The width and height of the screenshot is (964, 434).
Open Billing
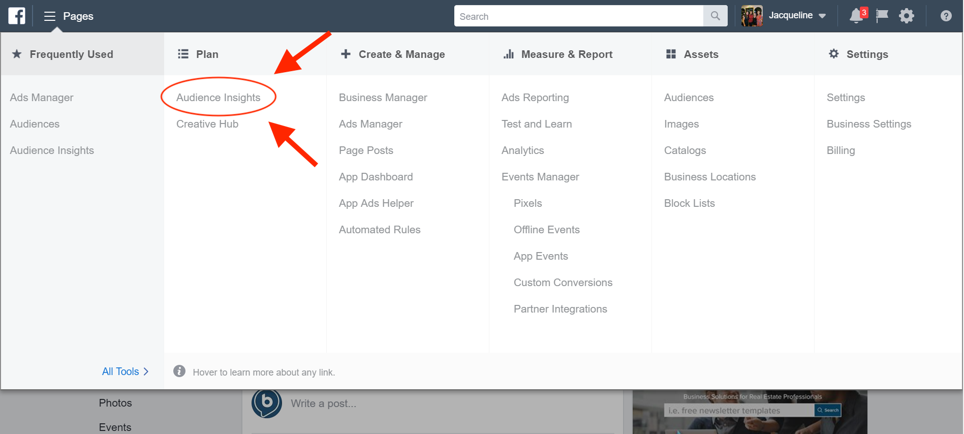[841, 150]
